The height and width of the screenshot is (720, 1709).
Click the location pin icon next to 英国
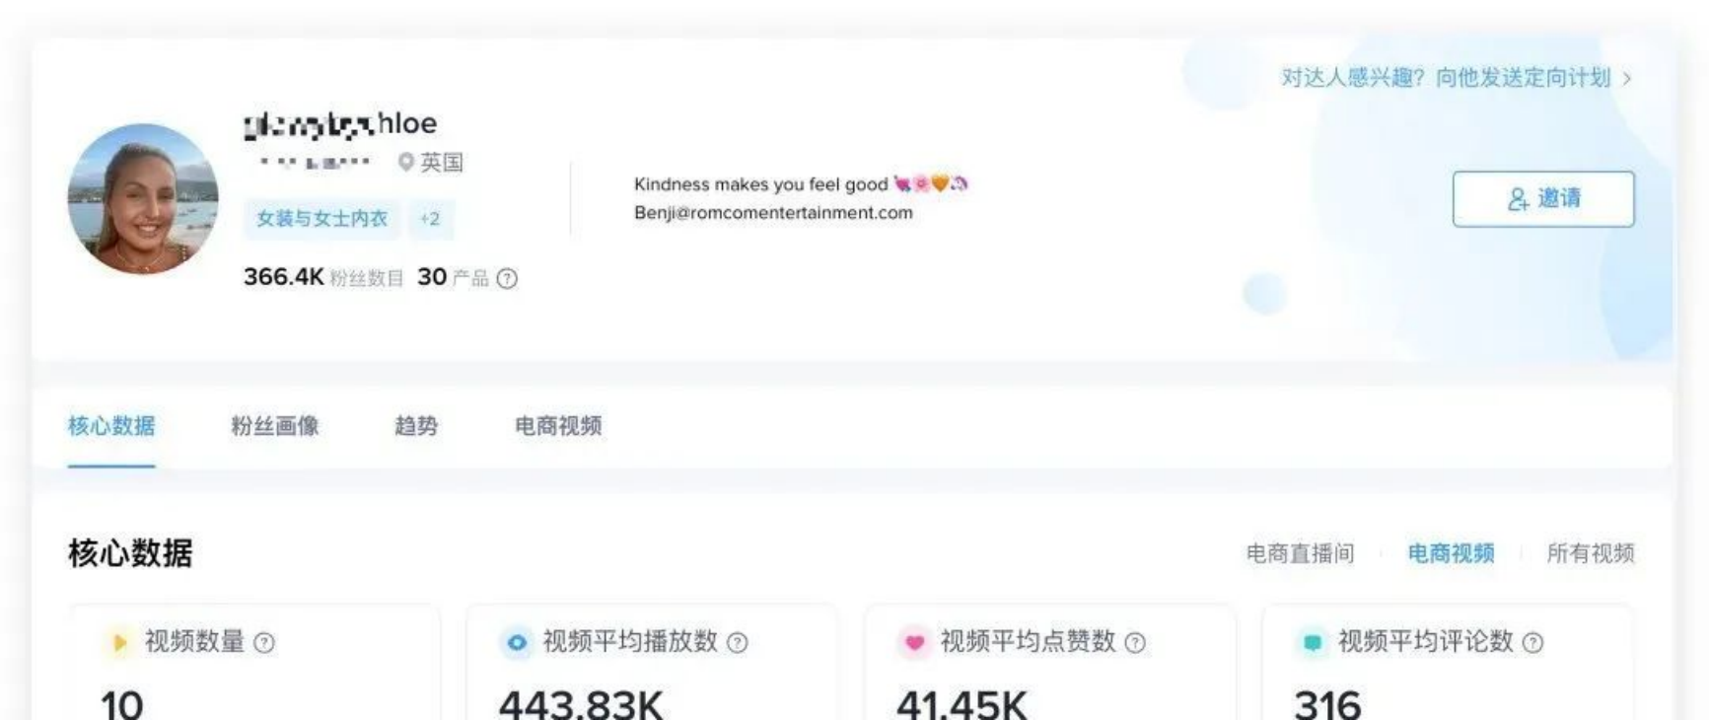(405, 162)
